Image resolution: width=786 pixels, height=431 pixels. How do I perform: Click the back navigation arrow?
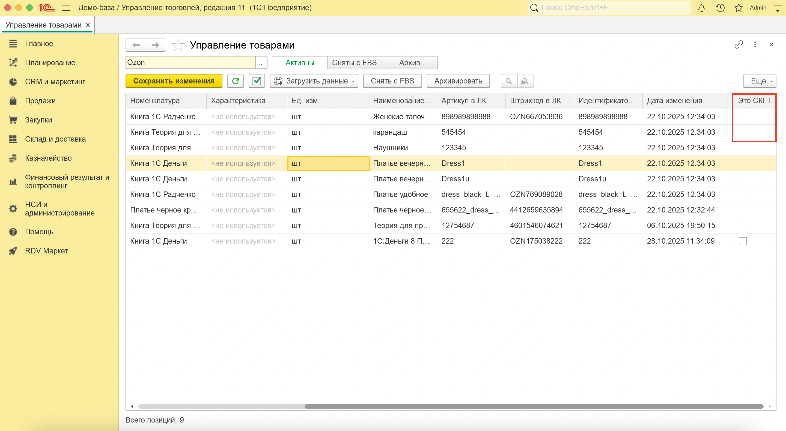point(136,45)
